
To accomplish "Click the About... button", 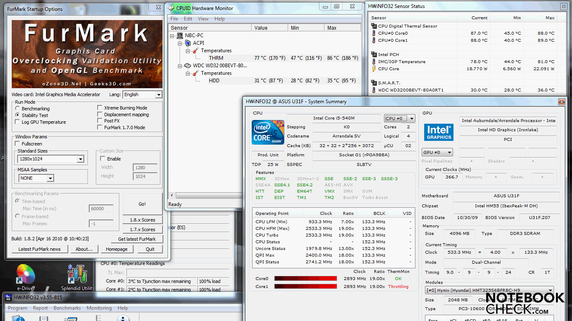I will pos(84,249).
